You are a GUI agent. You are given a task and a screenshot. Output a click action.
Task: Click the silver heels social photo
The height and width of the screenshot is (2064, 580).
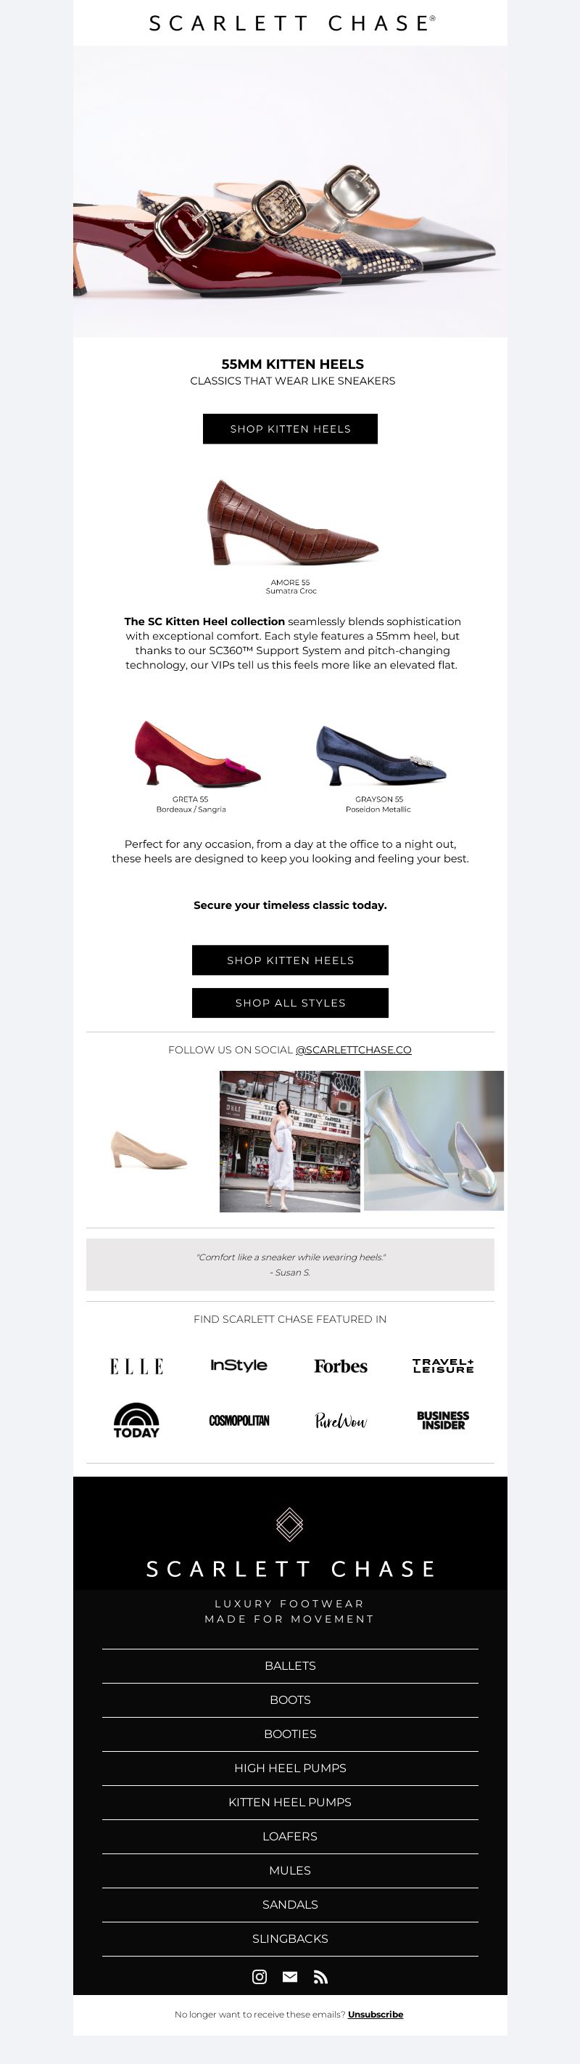434,1141
